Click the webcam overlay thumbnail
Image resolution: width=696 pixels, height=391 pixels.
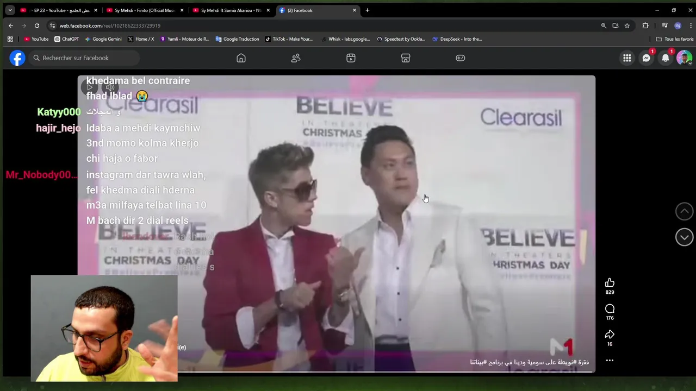pos(104,329)
